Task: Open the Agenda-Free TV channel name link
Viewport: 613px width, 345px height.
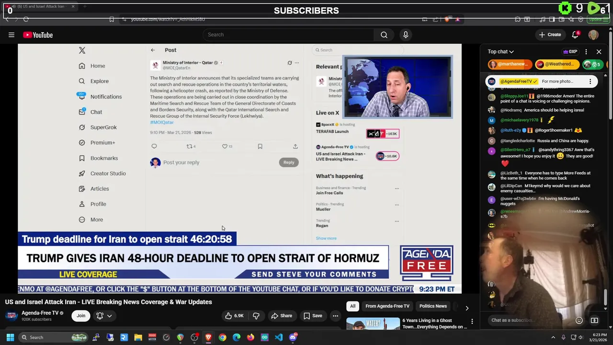Action: coord(40,313)
